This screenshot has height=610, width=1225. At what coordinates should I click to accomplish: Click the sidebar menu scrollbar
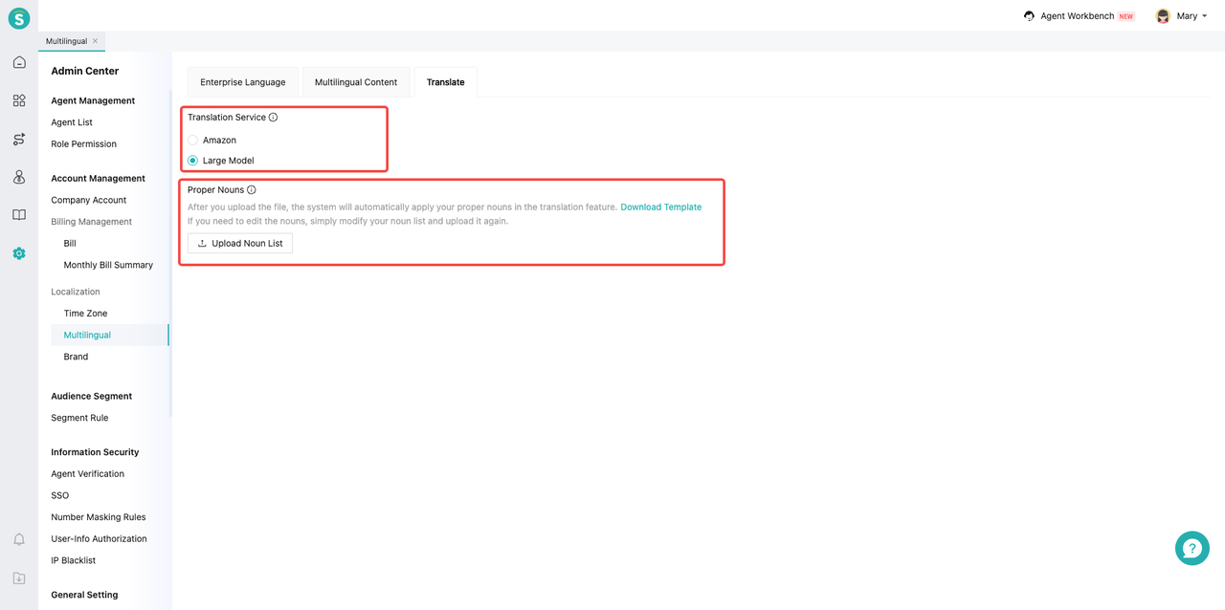(170, 253)
